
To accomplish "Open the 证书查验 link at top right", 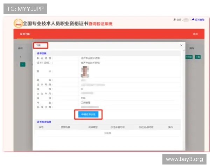I will point(198,20).
